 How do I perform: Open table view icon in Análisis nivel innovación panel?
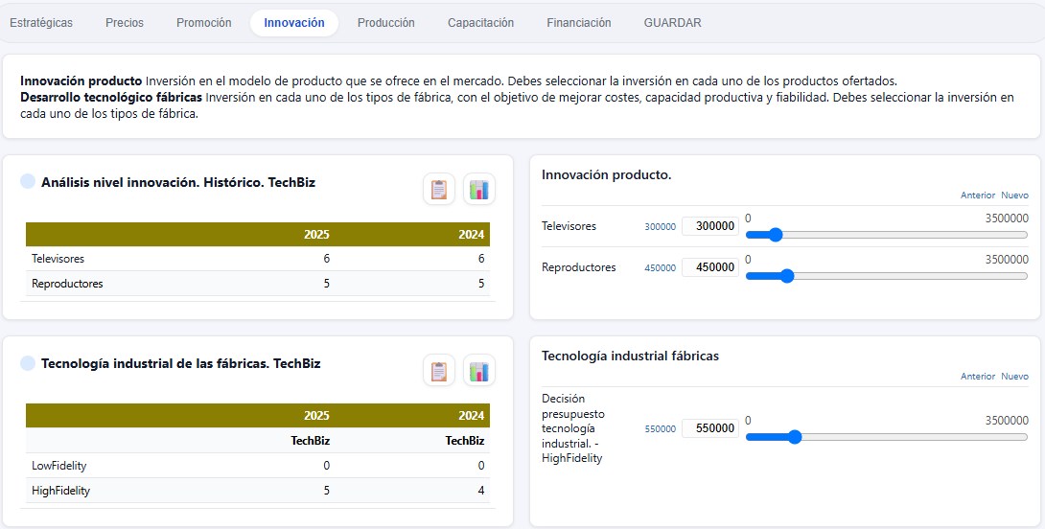(438, 189)
